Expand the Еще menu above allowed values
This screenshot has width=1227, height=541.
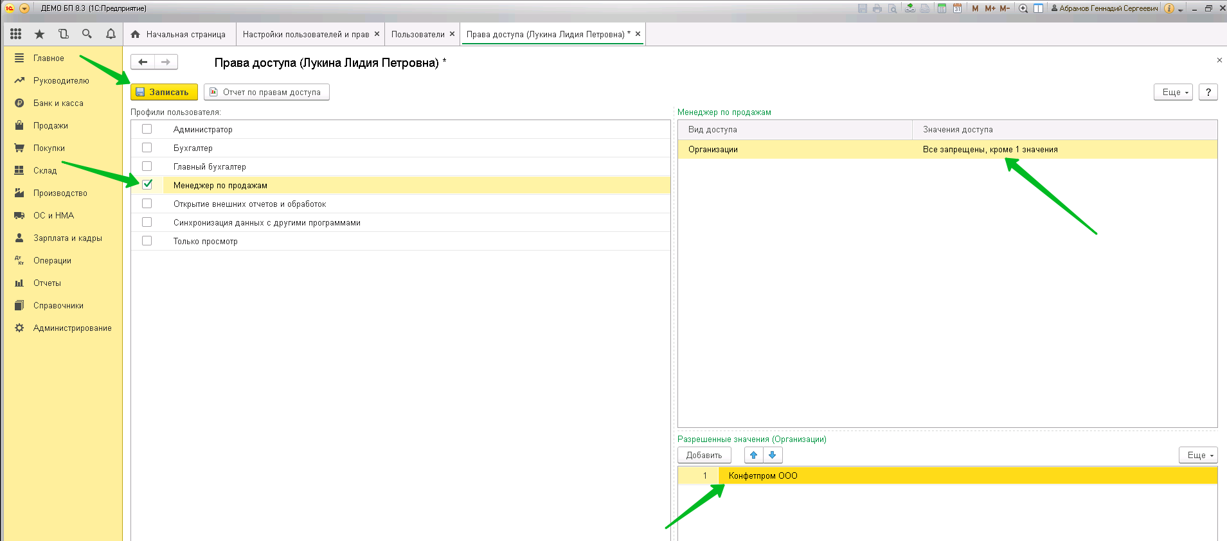[x=1198, y=455]
